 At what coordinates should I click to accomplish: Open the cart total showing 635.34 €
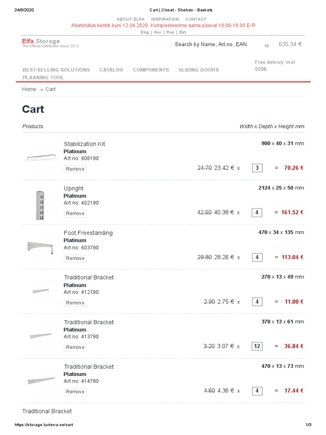[290, 44]
